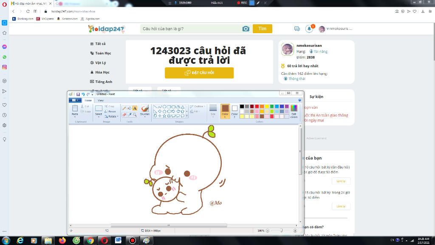Open the Booking.com bookmark
The width and height of the screenshot is (435, 245).
click(x=23, y=19)
